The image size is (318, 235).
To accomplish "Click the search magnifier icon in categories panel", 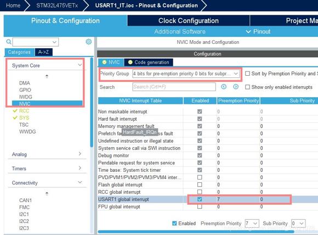I will (x=9, y=42).
